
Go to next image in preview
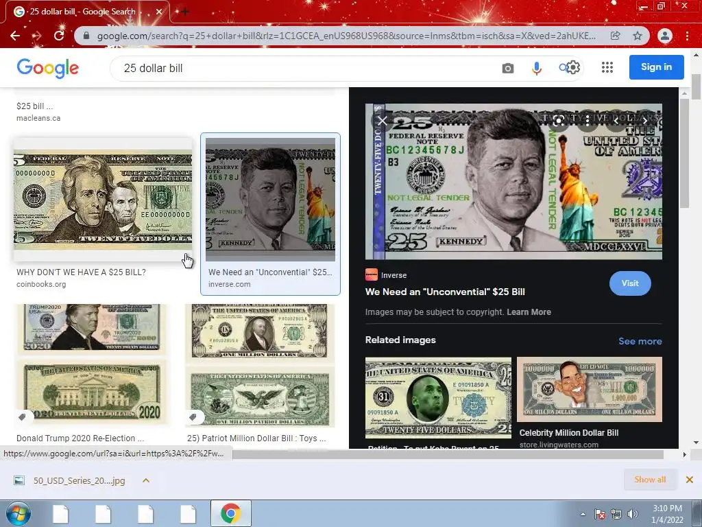644,121
